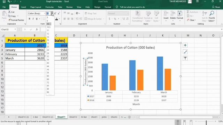This screenshot has height=125, width=223.
Task: Open the chart Format tab
Action: tap(108, 7)
